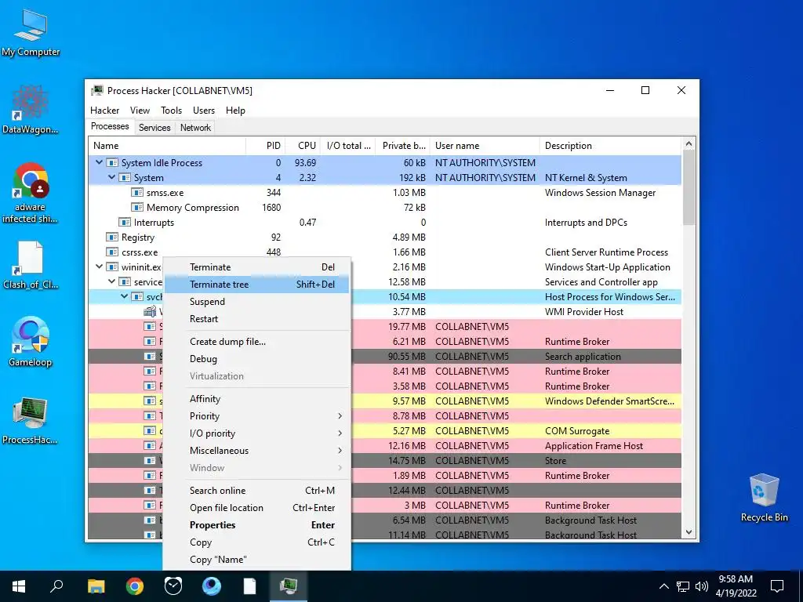Select Suspend in context menu

257,302
